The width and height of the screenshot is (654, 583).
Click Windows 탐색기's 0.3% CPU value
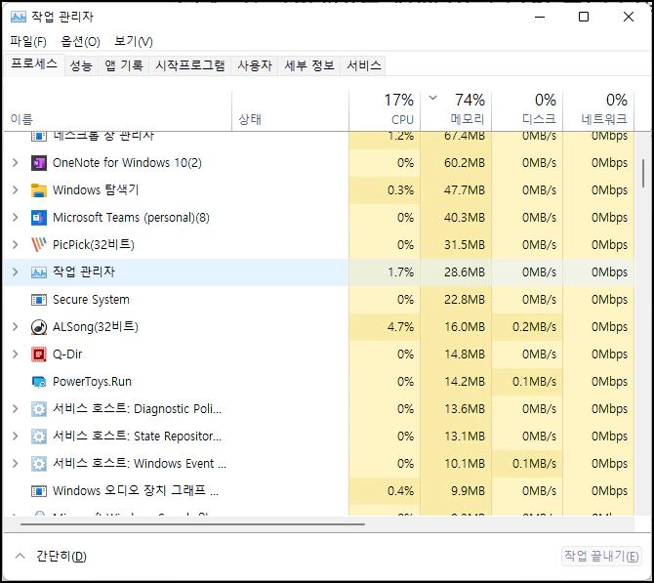point(400,190)
